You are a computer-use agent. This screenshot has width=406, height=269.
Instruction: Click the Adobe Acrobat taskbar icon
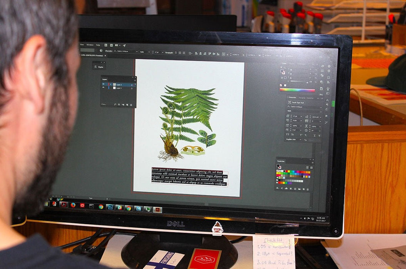[63, 204]
